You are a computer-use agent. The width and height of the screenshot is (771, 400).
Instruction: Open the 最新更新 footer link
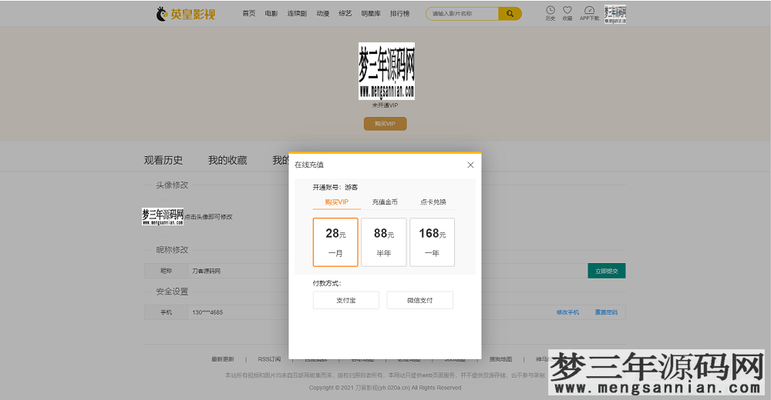(223, 359)
